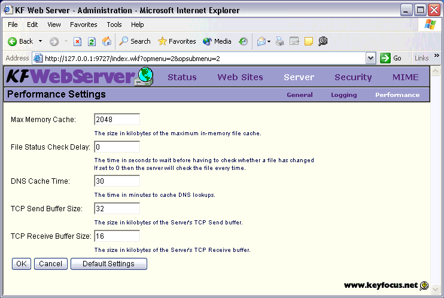
Task: Open the Help menu
Action: click(138, 25)
